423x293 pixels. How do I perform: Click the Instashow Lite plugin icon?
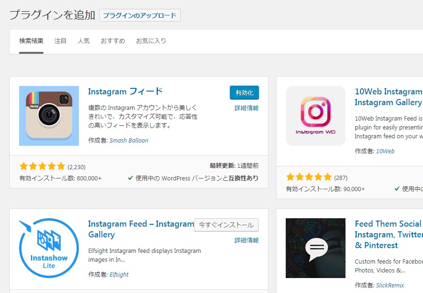(49, 248)
